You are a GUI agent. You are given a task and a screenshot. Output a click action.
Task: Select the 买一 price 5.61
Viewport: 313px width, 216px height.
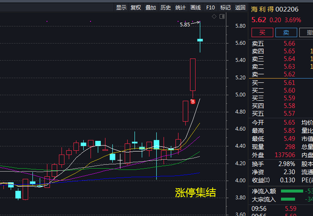[x=289, y=83]
